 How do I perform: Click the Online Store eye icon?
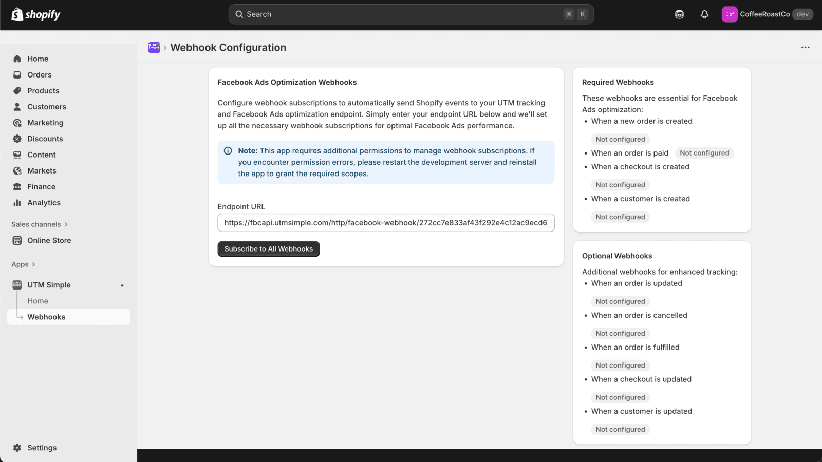[17, 240]
